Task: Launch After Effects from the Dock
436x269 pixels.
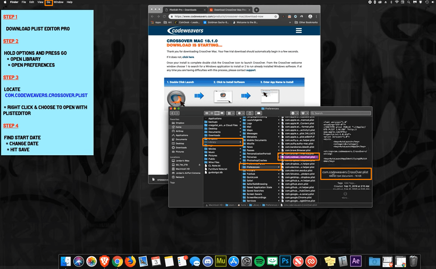Action: (x=356, y=261)
